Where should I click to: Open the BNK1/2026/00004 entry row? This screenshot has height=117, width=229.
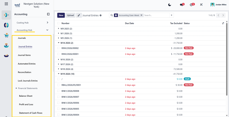pyautogui.click(x=140, y=115)
